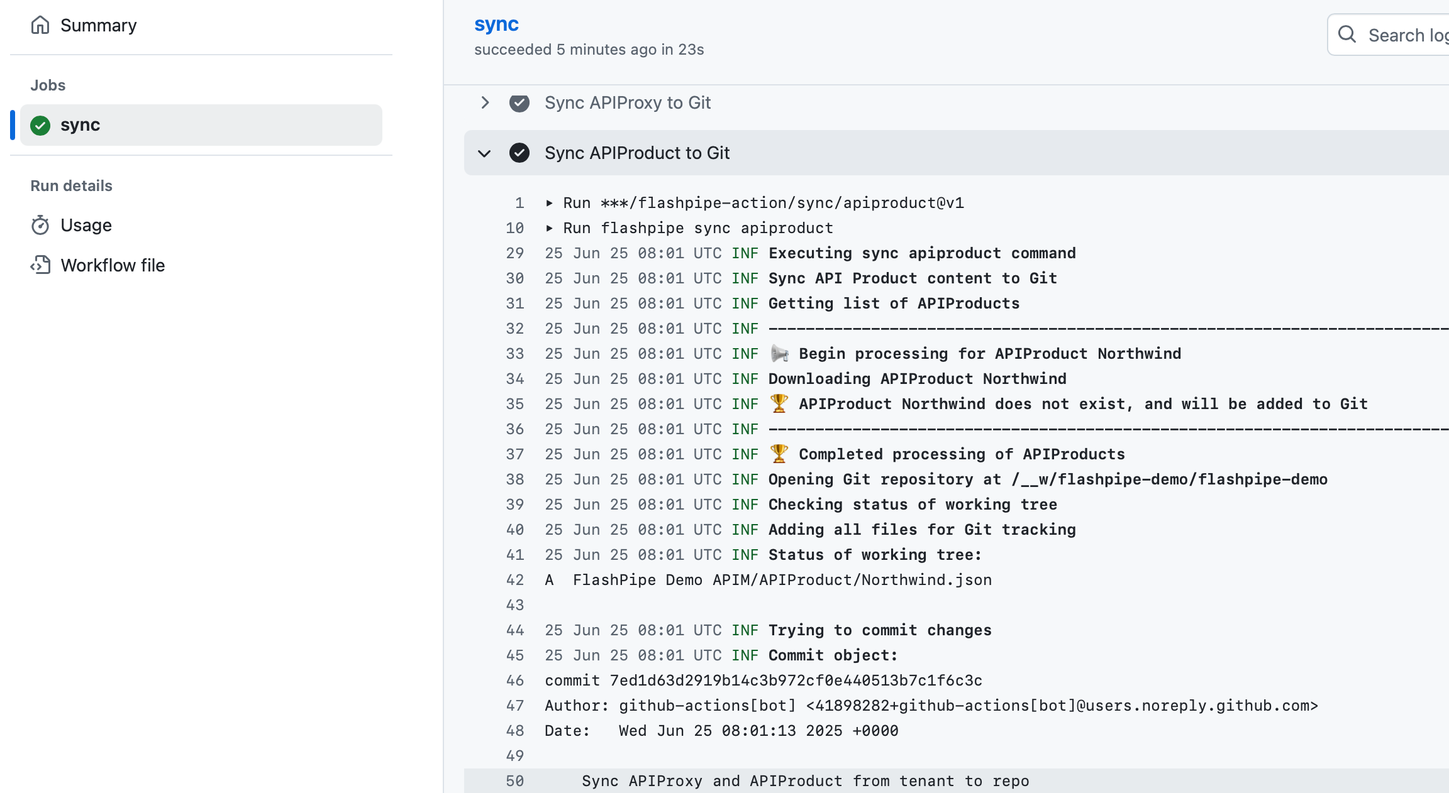Open the Usage run details
The height and width of the screenshot is (793, 1449).
86,225
